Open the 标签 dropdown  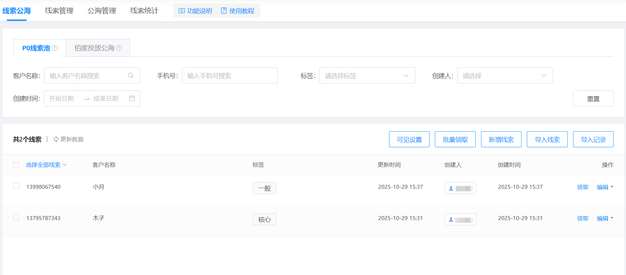tap(367, 76)
